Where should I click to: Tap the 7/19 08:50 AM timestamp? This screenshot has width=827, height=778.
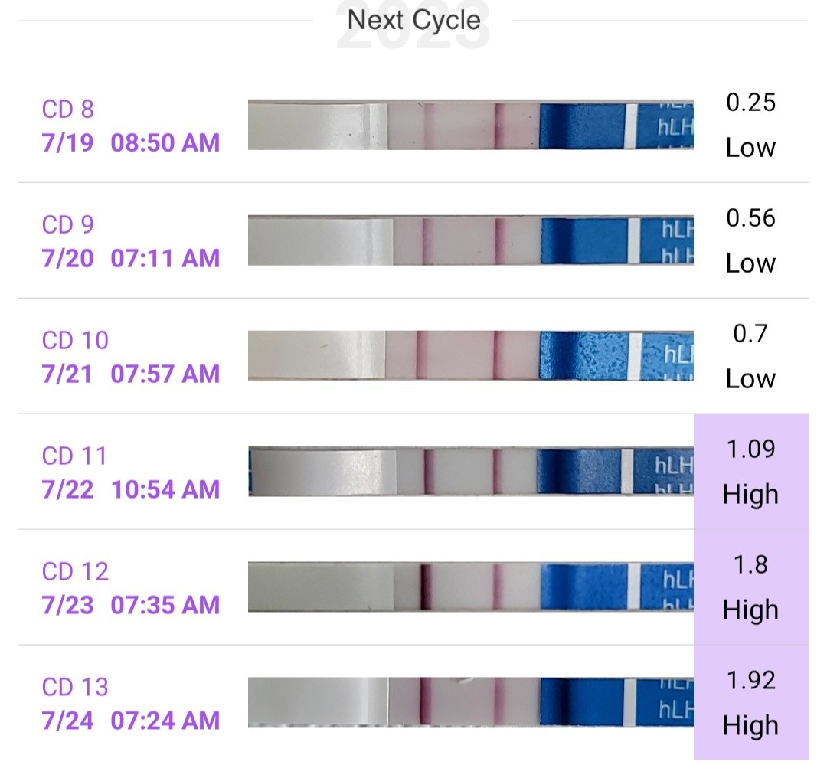tap(131, 142)
